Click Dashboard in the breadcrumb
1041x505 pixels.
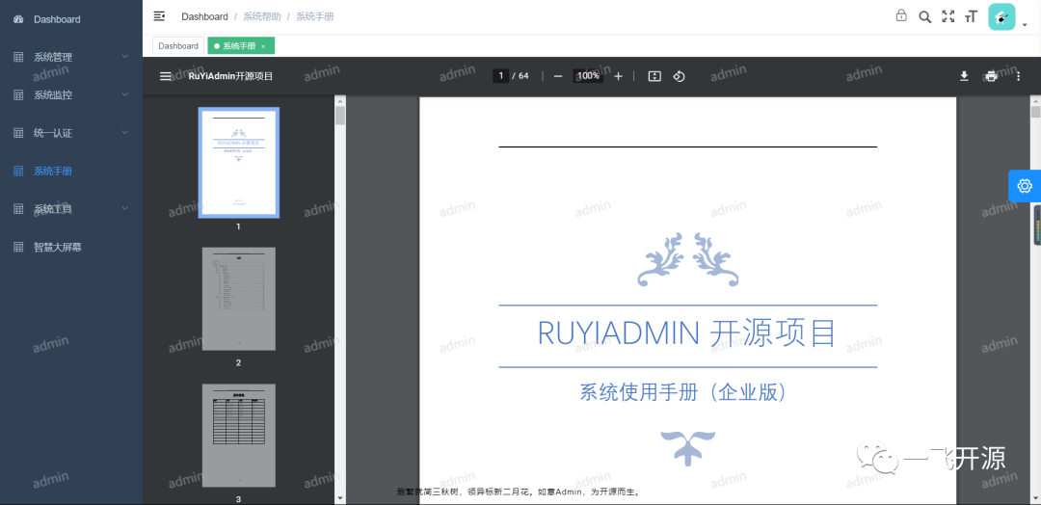click(x=204, y=16)
